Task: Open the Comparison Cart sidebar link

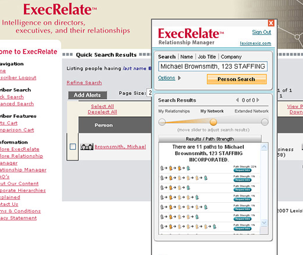Action: point(17,130)
